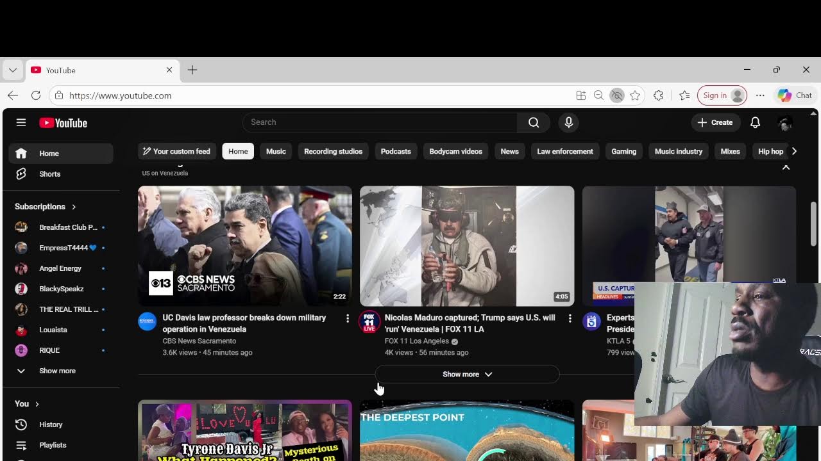
Task: Close the YouTube browser tab
Action: 169,70
